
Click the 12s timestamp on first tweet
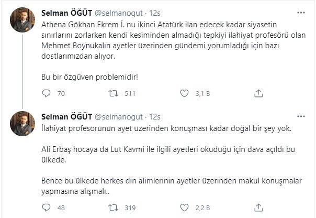154,12
